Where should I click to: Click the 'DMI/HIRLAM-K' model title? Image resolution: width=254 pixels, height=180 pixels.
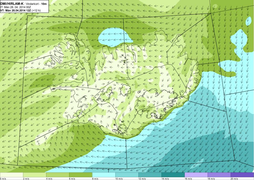pyautogui.click(x=12, y=4)
